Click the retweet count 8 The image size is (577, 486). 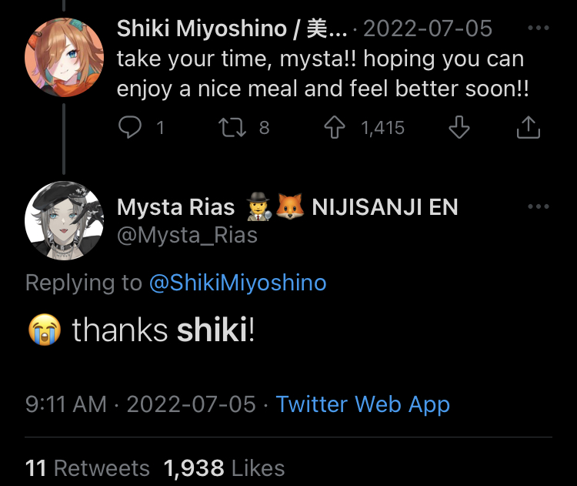pos(264,127)
